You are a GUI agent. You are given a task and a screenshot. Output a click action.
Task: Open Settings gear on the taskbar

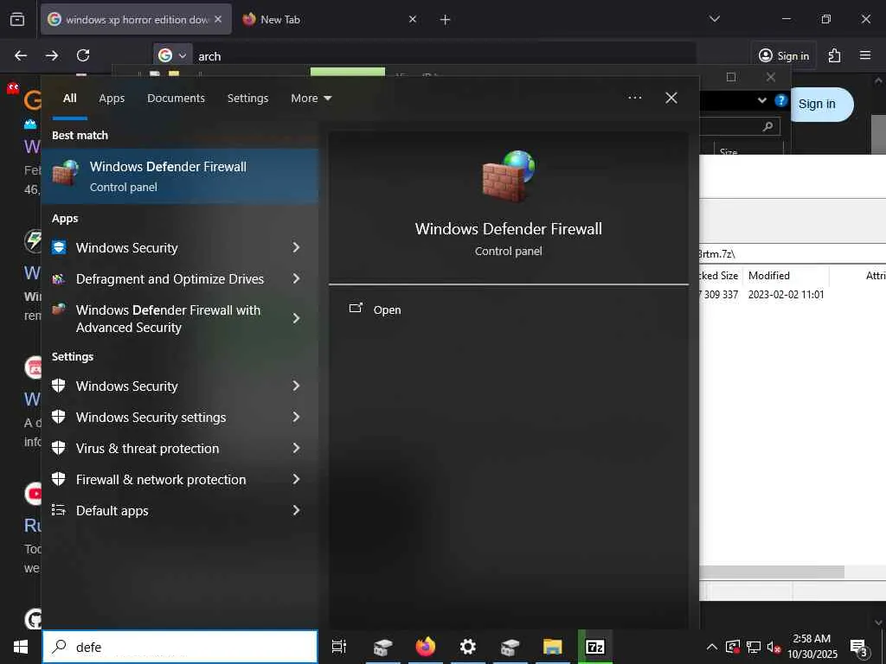click(x=468, y=647)
